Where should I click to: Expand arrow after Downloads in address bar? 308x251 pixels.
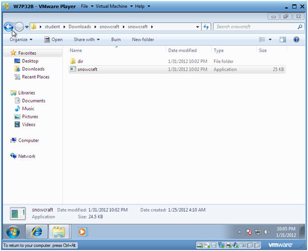pyautogui.click(x=95, y=27)
